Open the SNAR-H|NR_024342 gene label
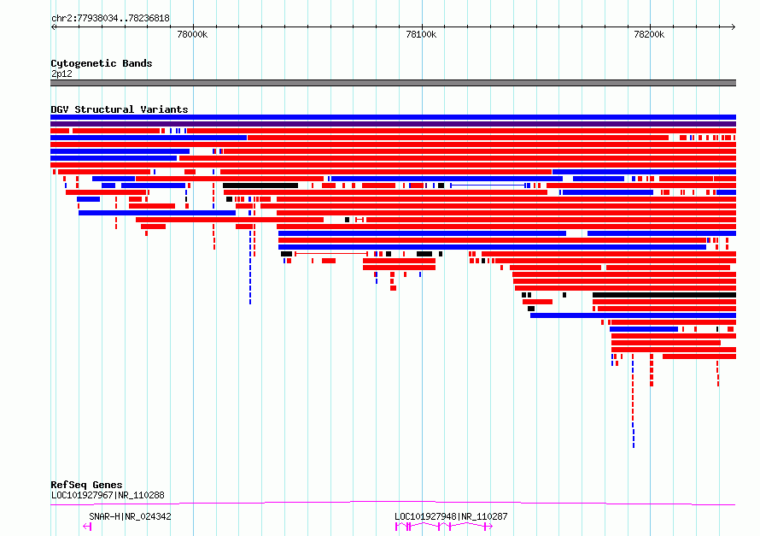 pyautogui.click(x=130, y=516)
